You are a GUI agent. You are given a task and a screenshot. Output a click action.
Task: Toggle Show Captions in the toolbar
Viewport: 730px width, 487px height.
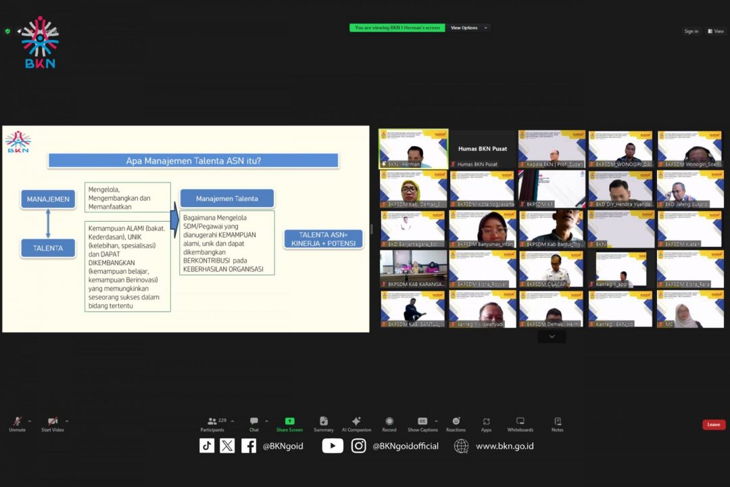pyautogui.click(x=422, y=421)
